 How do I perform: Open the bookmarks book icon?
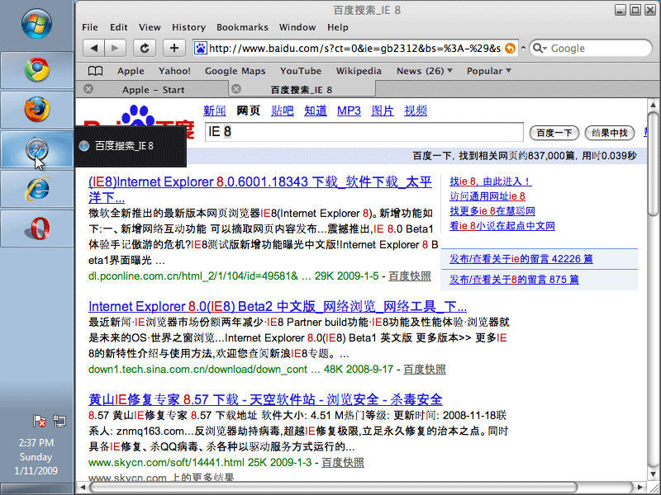point(96,71)
